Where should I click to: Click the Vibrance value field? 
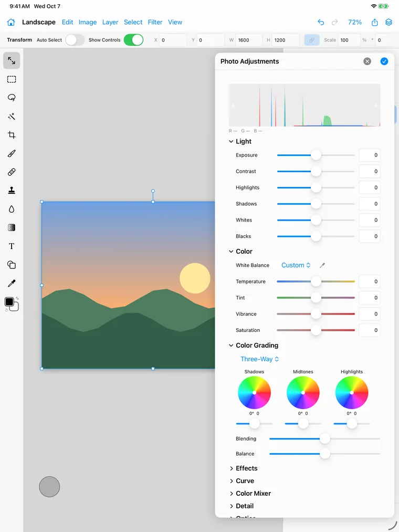[370, 314]
